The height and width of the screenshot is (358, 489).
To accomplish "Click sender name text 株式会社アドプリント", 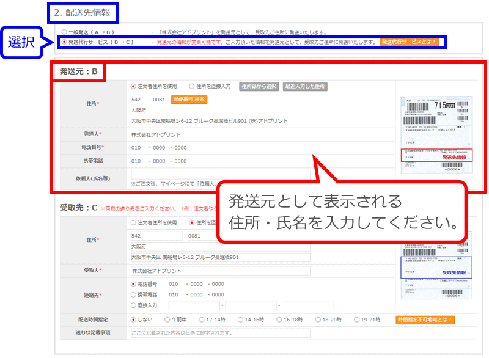I will pos(156,134).
